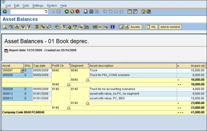Click the Set Filter funnel icon
Screen dimensions: 207x131
29,27
